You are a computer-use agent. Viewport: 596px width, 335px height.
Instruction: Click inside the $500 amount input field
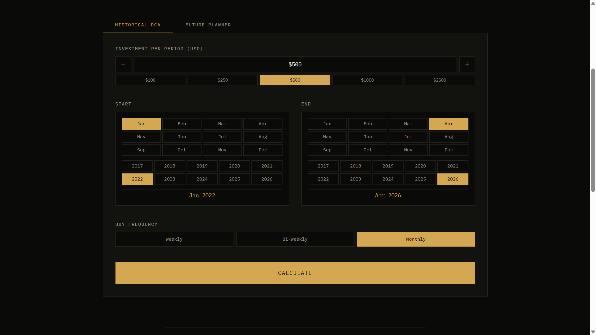[295, 64]
